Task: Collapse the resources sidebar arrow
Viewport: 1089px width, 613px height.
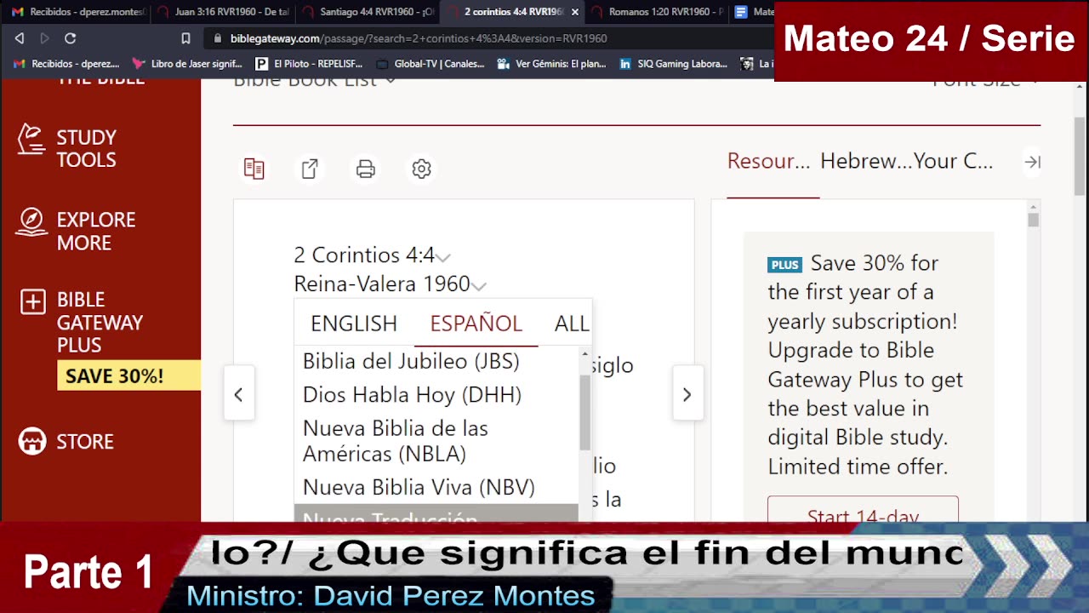Action: [1032, 162]
